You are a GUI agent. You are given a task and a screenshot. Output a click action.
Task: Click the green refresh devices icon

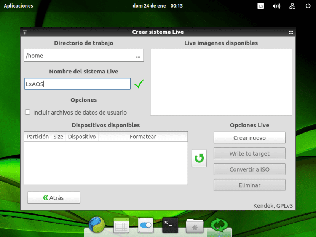tap(199, 158)
